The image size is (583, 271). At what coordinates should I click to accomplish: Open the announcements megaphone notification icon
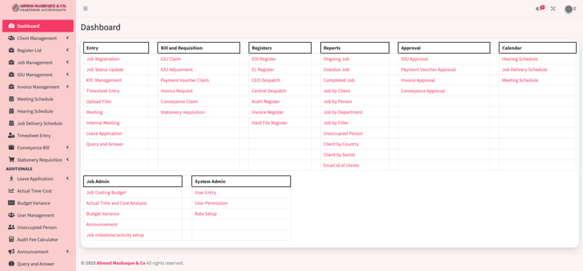pyautogui.click(x=539, y=9)
